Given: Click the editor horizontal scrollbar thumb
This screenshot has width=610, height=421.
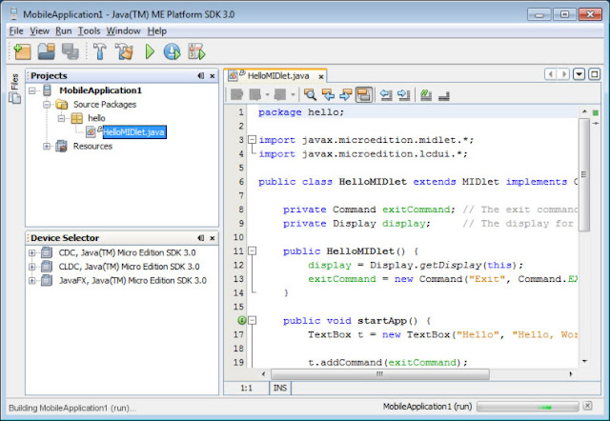Looking at the screenshot, I should [380, 374].
